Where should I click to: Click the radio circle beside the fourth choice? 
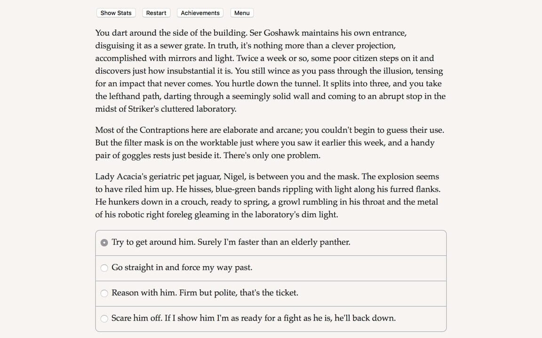tap(104, 318)
